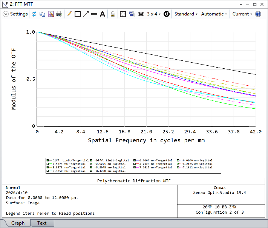Select the rectangle drawing tool

pos(78,14)
